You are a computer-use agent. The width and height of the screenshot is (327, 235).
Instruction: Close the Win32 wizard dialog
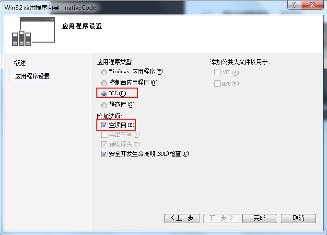point(312,5)
